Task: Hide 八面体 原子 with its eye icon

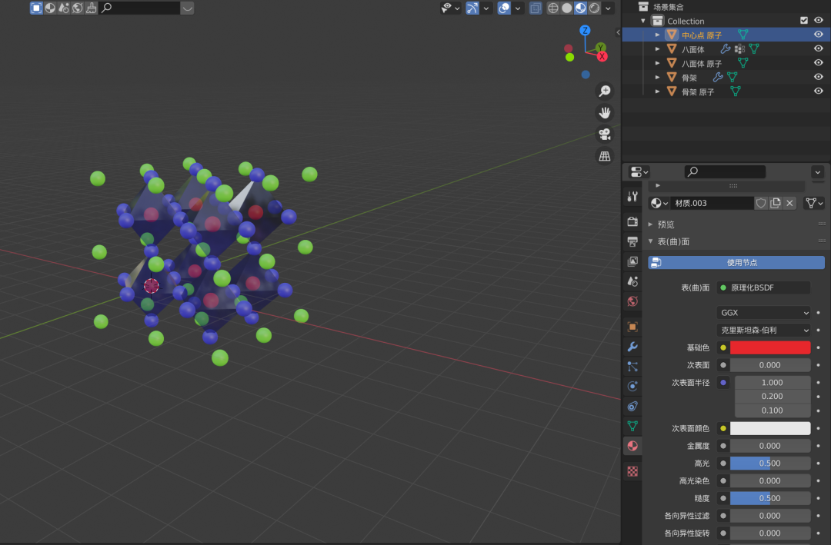Action: [x=818, y=62]
